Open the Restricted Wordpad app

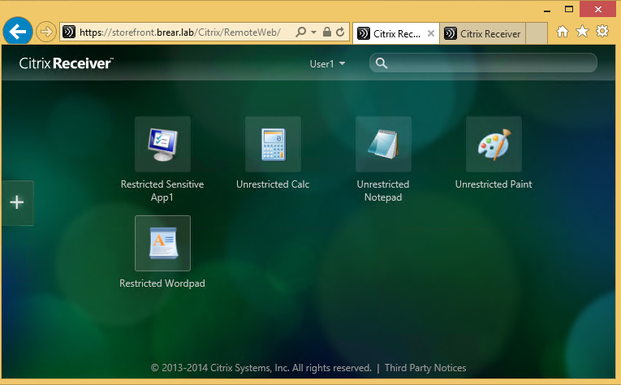tap(162, 243)
